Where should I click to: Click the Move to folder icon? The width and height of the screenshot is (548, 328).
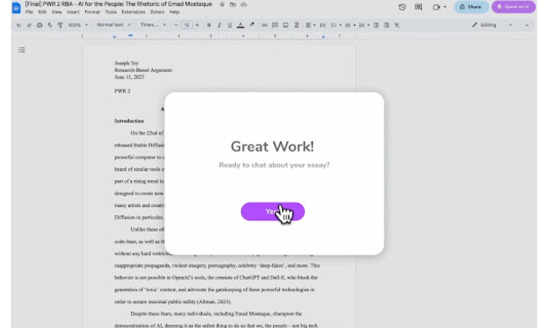(233, 4)
